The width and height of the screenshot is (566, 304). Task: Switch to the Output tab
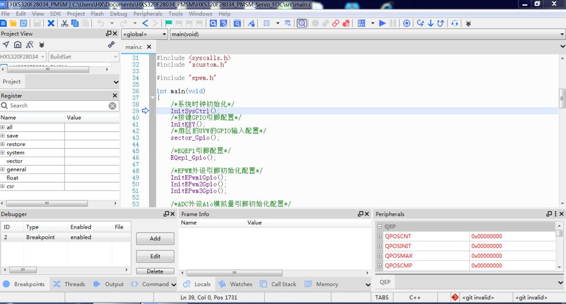click(x=108, y=284)
